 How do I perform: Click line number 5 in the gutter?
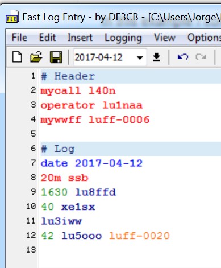34,134
